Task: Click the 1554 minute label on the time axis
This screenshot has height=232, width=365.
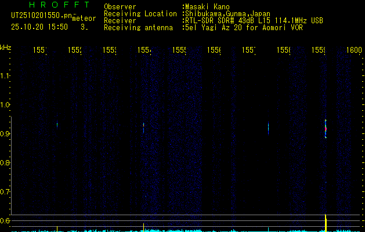Action: pyautogui.click(x=144, y=50)
